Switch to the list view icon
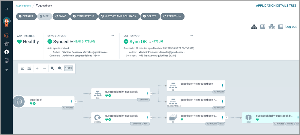The width and height of the screenshot is (300, 135). coord(280,27)
